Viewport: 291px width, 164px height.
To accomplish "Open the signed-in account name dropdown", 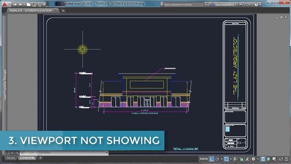I will pos(226,5).
